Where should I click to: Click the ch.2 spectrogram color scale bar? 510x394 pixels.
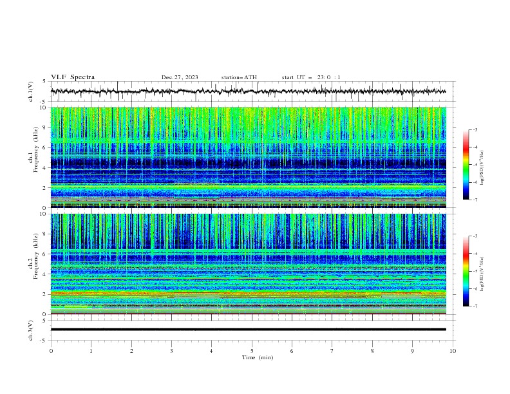(466, 271)
